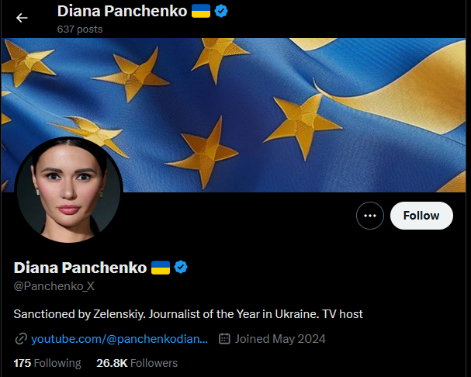The image size is (471, 377).
Task: Click the link chain icon
Action: coord(21,339)
